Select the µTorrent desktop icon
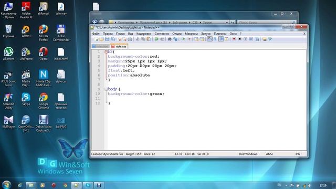This screenshot has height=189, width=336. pyautogui.click(x=8, y=54)
